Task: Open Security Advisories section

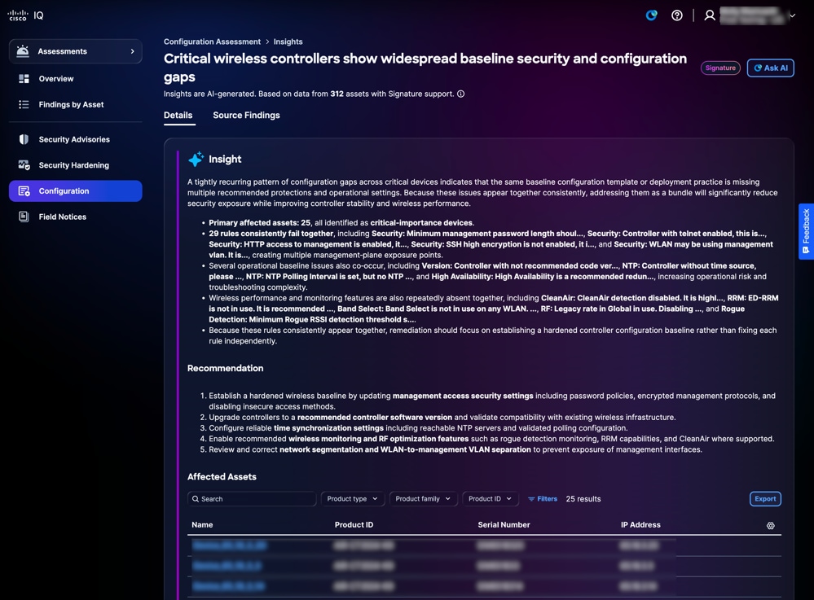Action: 75,139
